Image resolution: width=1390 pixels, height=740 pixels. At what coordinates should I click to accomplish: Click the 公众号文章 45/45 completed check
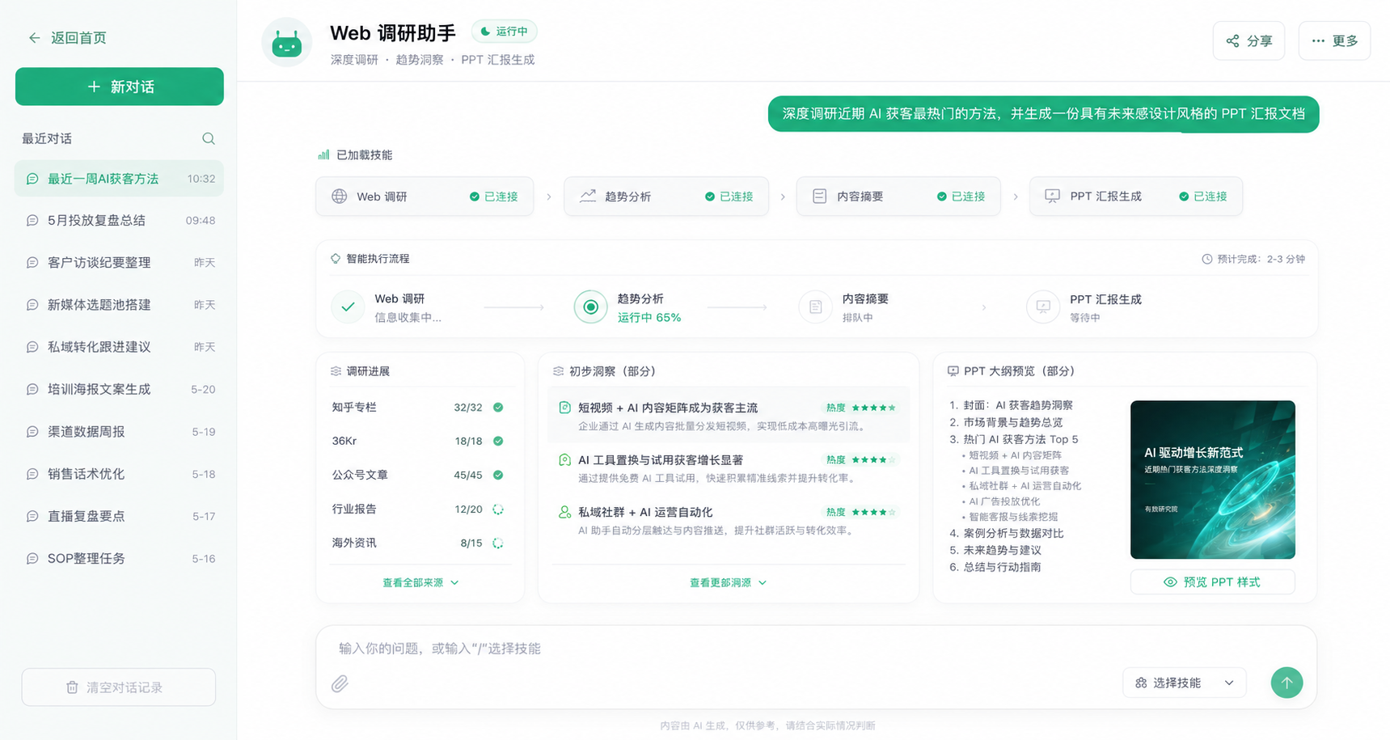498,476
